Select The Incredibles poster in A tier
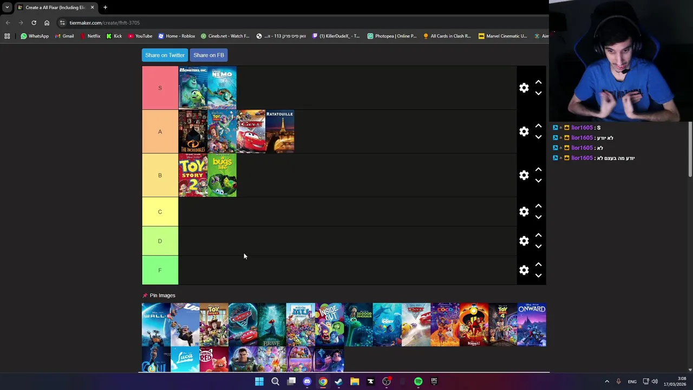 coord(193,132)
